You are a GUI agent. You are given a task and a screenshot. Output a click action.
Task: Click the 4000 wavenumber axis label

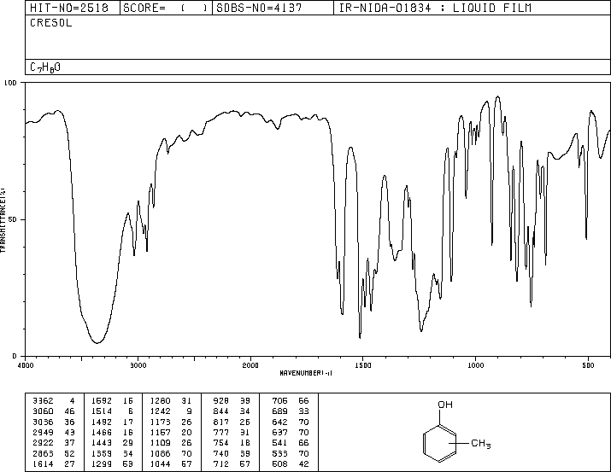pos(26,365)
